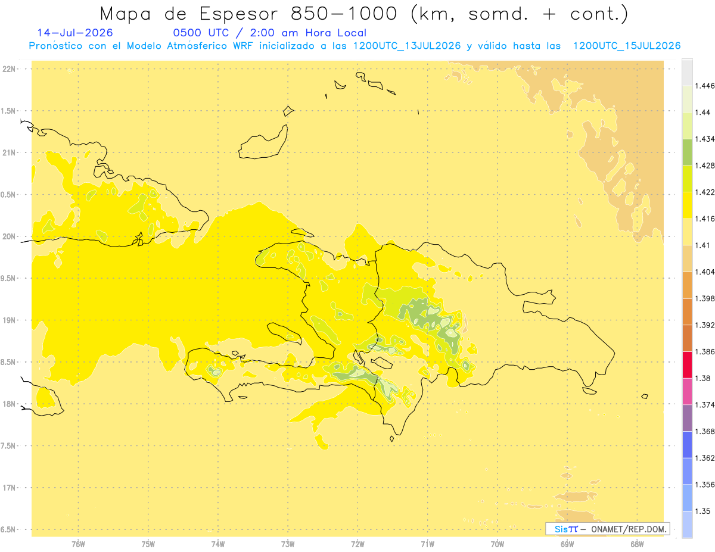715x552 pixels.
Task: Click the legend value "1.422"
Action: [705, 192]
